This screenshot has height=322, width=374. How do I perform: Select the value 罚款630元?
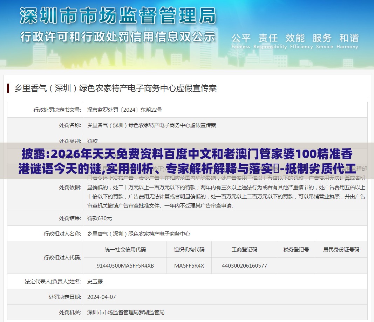(100, 218)
